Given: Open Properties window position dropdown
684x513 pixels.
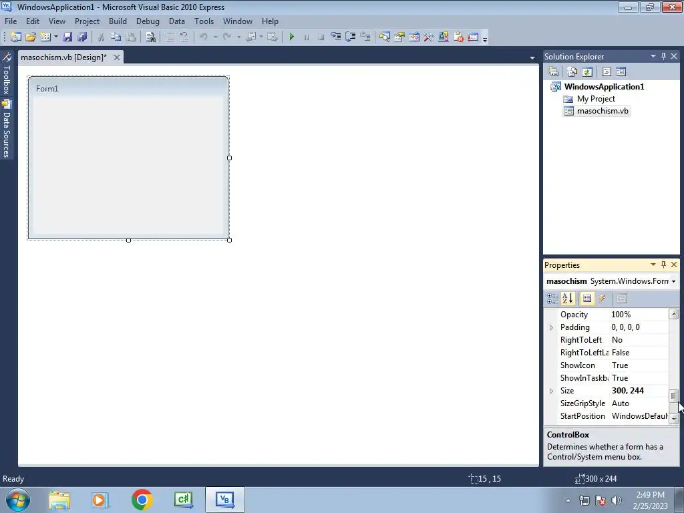Looking at the screenshot, I should point(653,265).
